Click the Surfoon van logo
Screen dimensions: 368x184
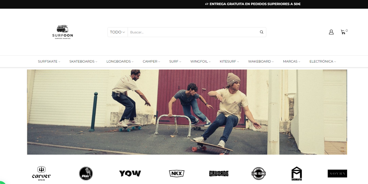(63, 32)
